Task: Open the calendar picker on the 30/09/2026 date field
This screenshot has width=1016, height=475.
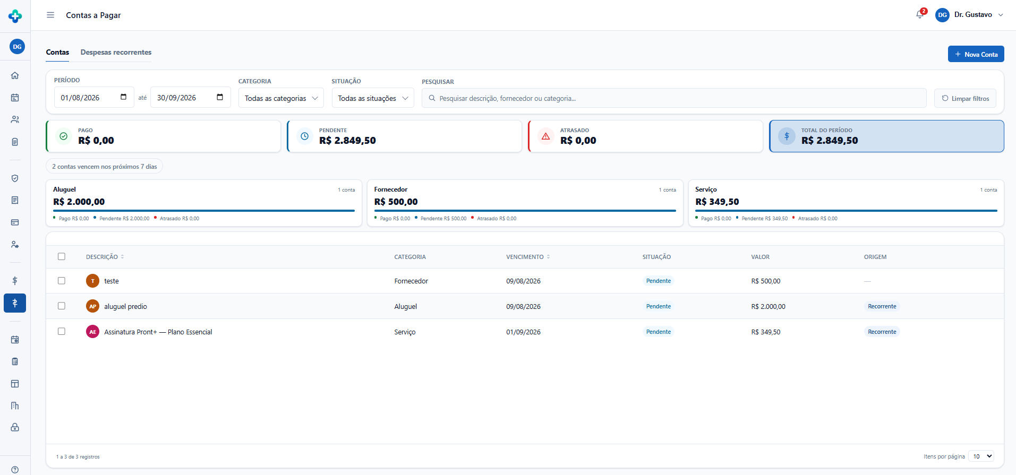Action: 220,97
